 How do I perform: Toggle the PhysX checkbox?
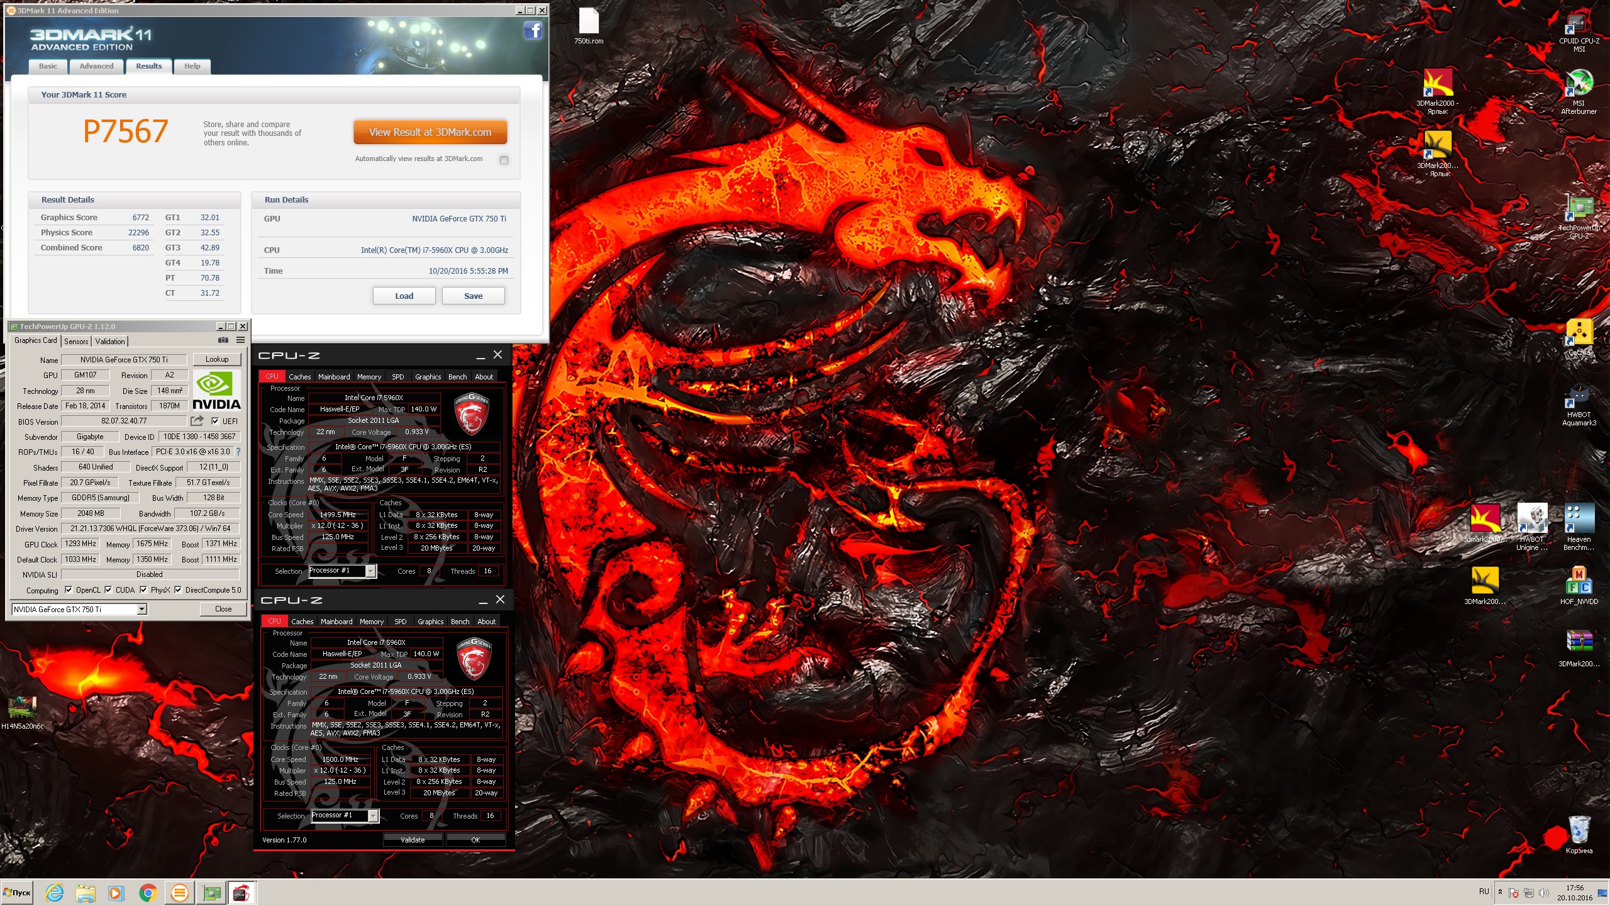143,590
